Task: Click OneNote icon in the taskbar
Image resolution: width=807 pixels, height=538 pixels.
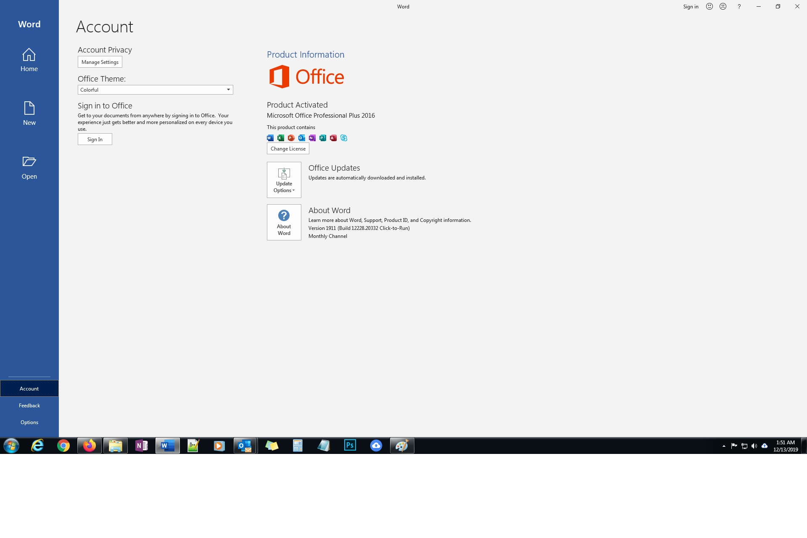Action: (x=142, y=446)
